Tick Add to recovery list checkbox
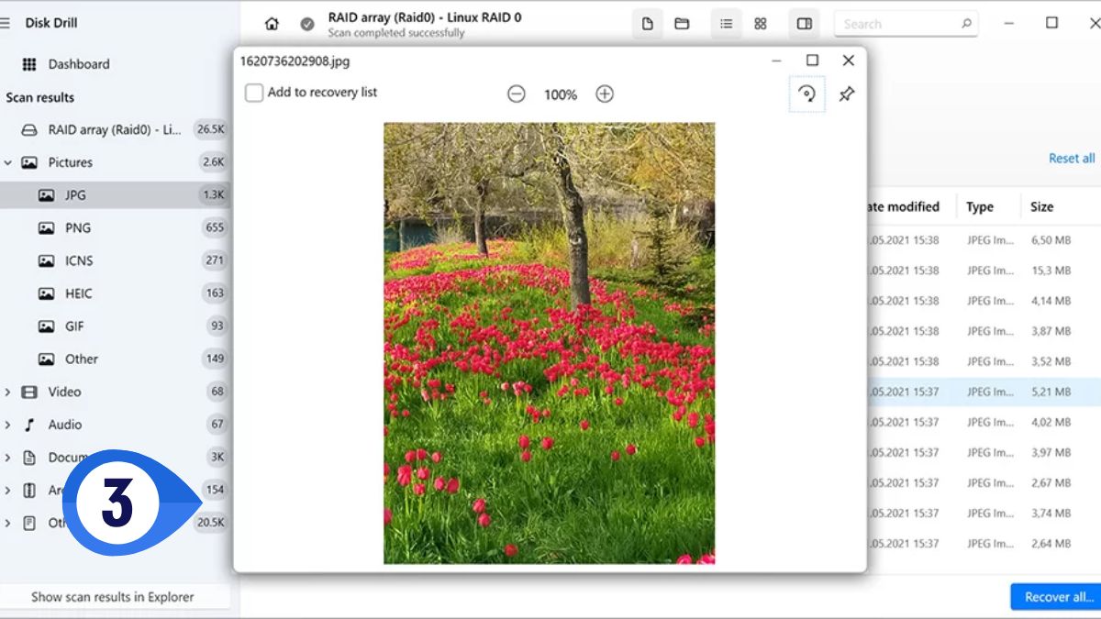 pos(254,93)
